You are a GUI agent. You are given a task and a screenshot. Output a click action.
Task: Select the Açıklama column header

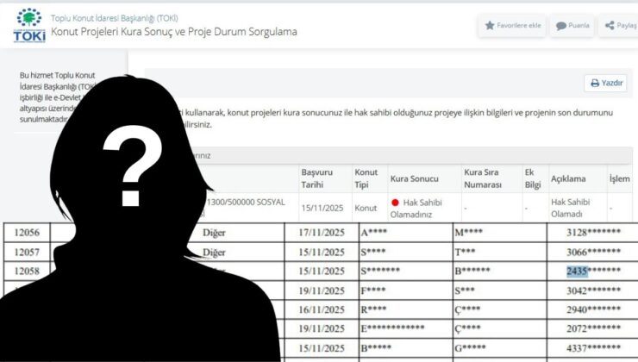point(568,178)
